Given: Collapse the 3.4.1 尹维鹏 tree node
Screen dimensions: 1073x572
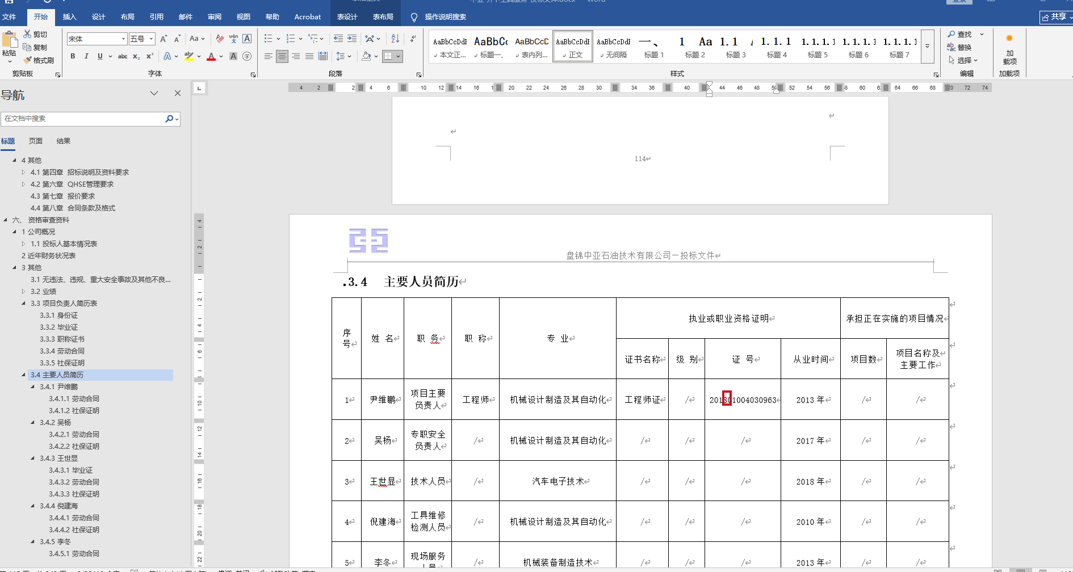Looking at the screenshot, I should pos(33,386).
